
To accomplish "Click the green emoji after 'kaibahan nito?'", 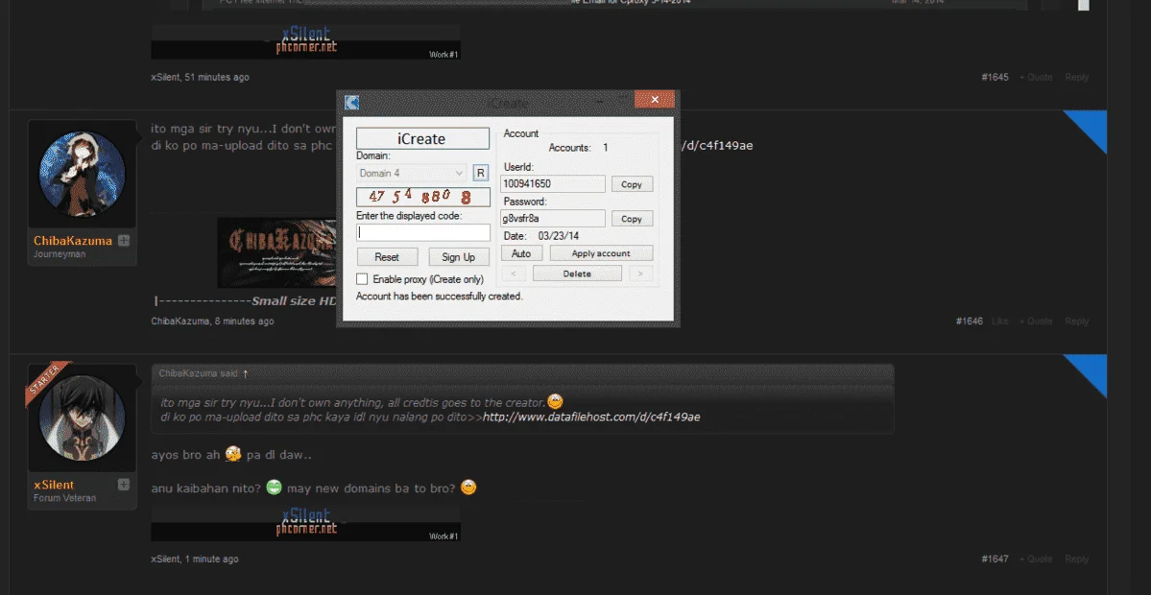I will click(x=274, y=488).
